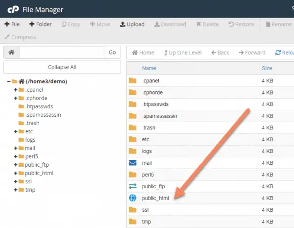This screenshot has height=228, width=294.
Task: Sort the file list by Name
Action: [x=149, y=68]
